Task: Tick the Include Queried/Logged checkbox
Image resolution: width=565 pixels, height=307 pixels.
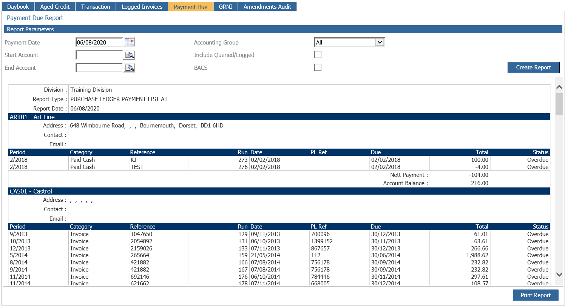Action: 318,55
